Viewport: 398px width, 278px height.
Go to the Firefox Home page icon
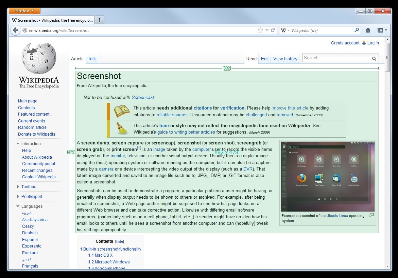coord(368,30)
